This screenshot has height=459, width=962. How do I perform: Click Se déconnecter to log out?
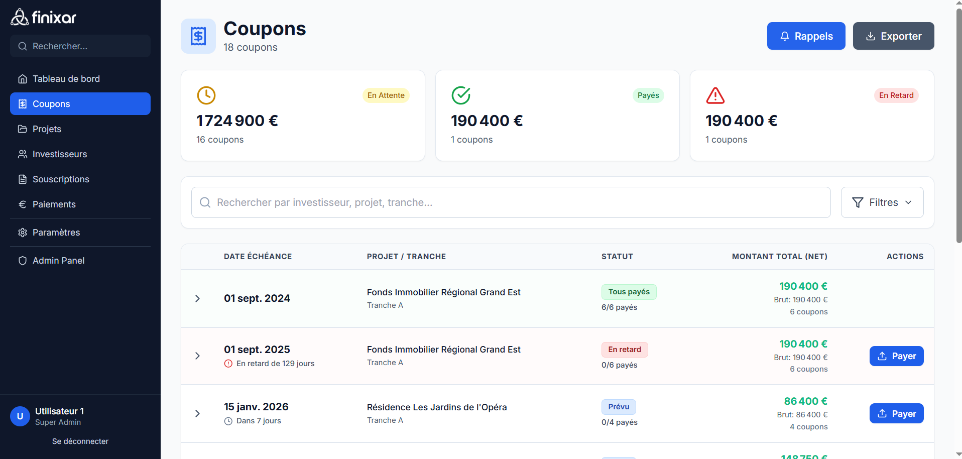pyautogui.click(x=80, y=441)
